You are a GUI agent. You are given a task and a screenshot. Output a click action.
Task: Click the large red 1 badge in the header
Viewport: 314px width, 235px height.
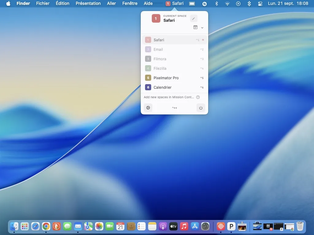click(x=156, y=18)
